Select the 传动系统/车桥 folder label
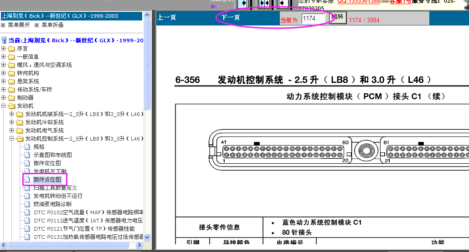This screenshot has height=252, width=469. [x=34, y=90]
